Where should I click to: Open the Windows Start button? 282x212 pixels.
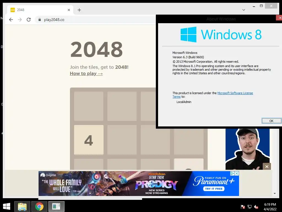7,206
